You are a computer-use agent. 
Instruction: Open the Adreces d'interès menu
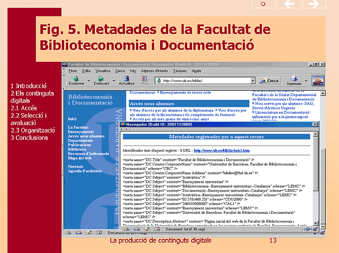tap(154, 71)
